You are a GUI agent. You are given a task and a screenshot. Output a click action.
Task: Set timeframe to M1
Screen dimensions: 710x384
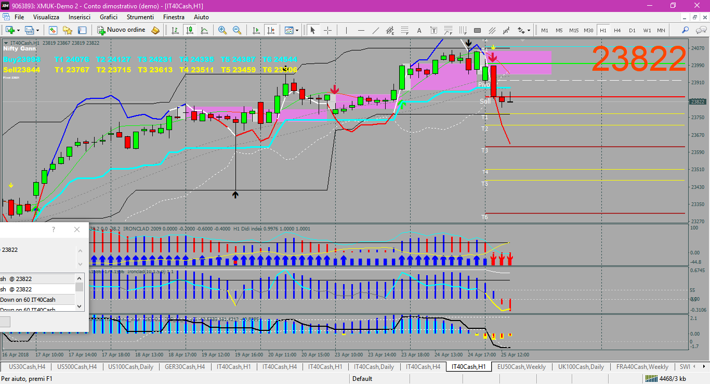[545, 30]
